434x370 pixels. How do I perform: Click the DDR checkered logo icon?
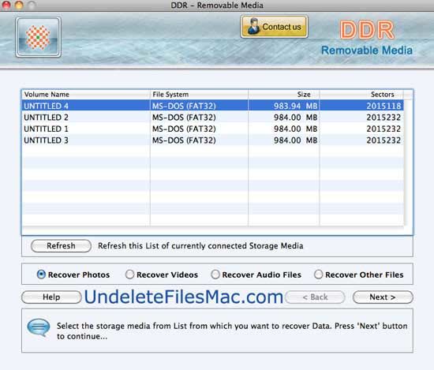(38, 37)
